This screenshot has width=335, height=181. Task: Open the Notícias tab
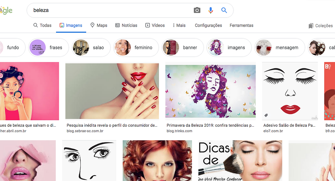(x=126, y=25)
